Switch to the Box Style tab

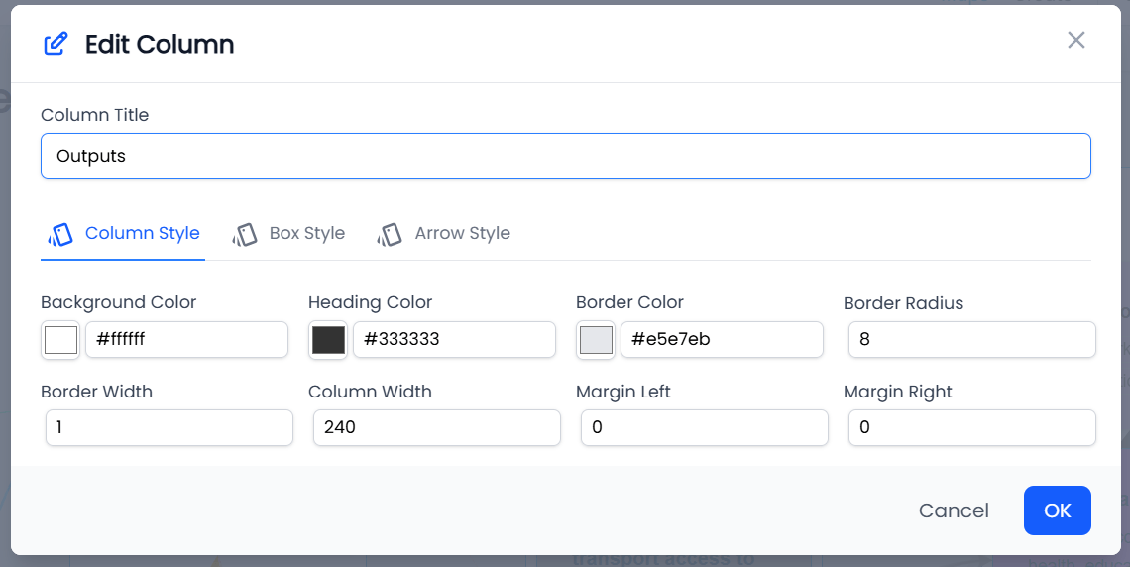(x=288, y=233)
